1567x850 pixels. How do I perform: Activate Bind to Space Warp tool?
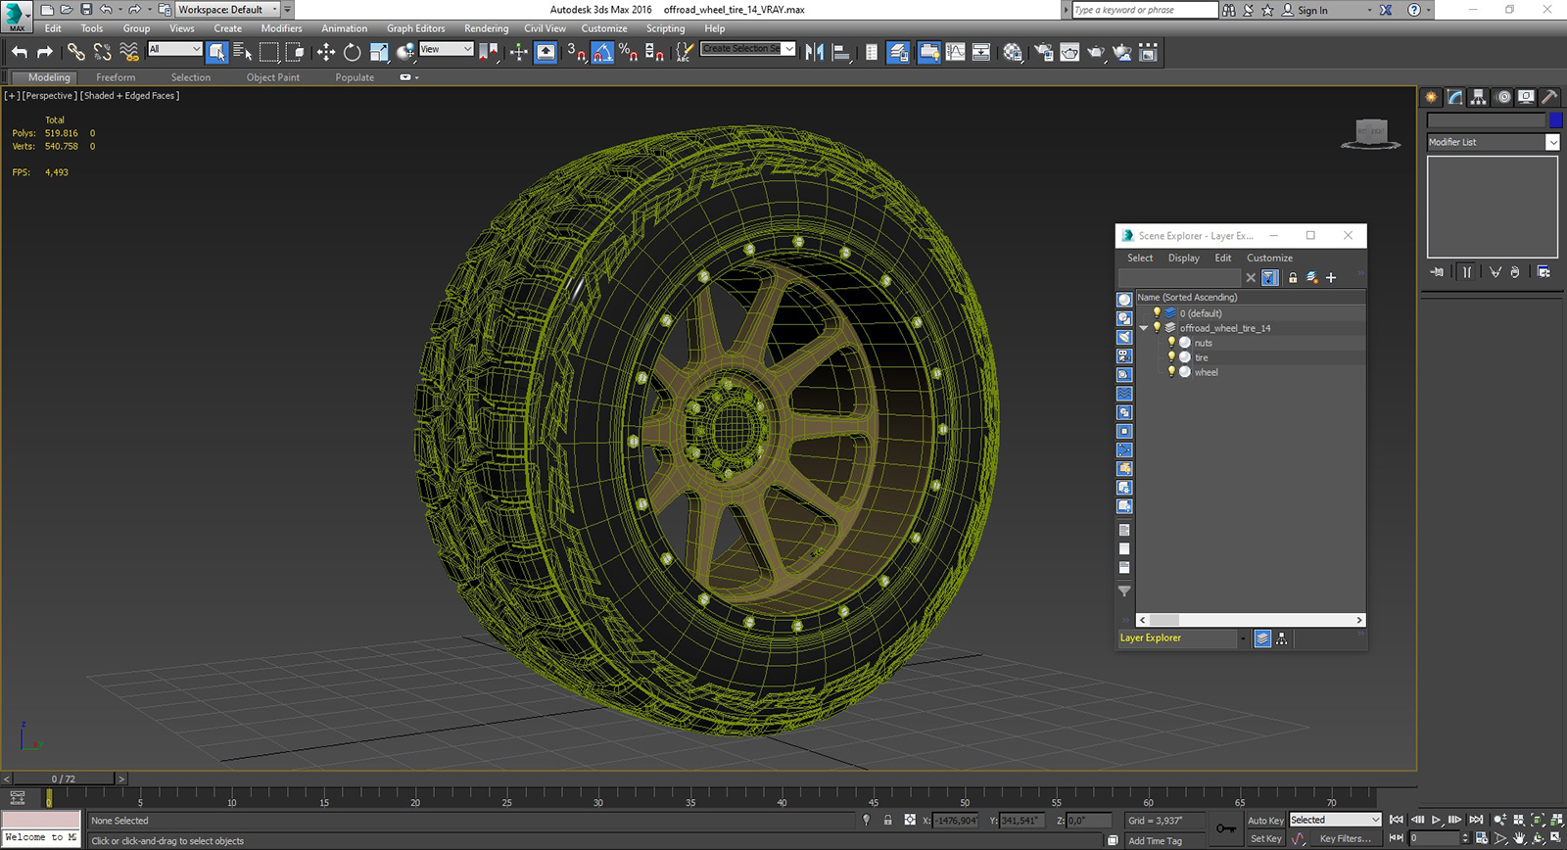[x=129, y=52]
